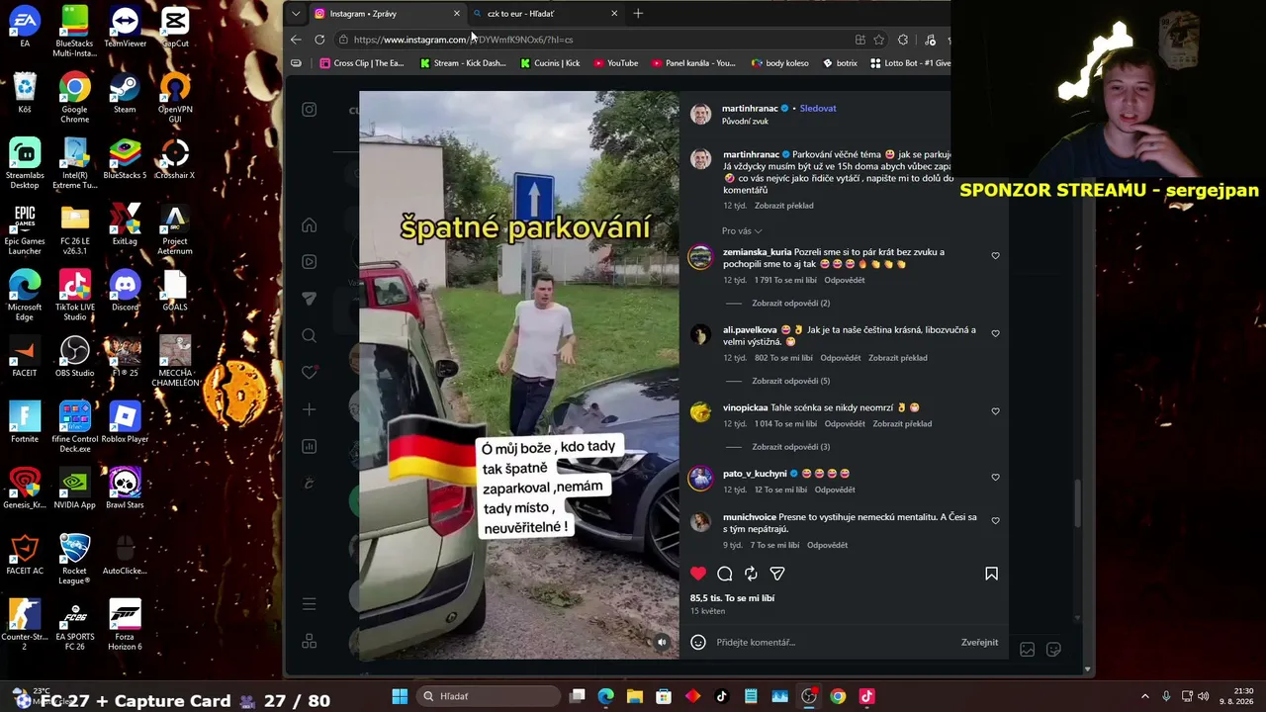The width and height of the screenshot is (1266, 712).
Task: Open the Steam desktop shortcut
Action: tap(125, 95)
